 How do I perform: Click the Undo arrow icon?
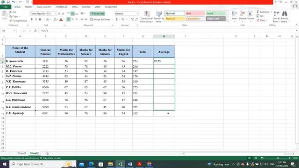pos(13,2)
